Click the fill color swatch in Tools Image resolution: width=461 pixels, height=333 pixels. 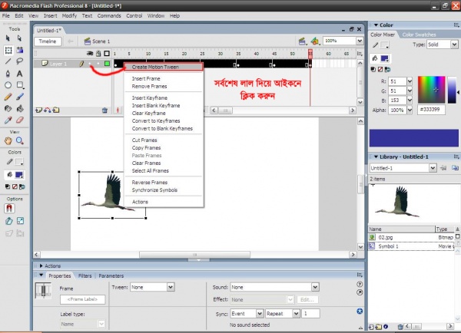[19, 175]
